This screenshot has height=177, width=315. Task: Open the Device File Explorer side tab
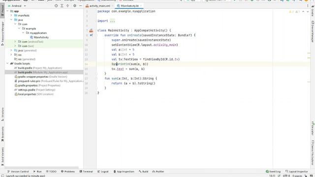pyautogui.click(x=313, y=152)
